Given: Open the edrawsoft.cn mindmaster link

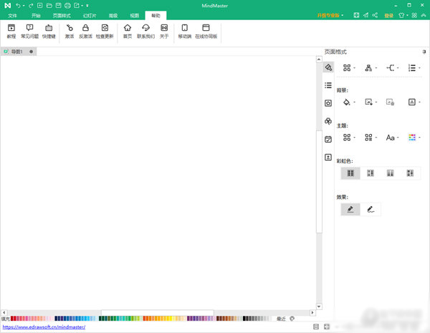Looking at the screenshot, I should (x=44, y=327).
